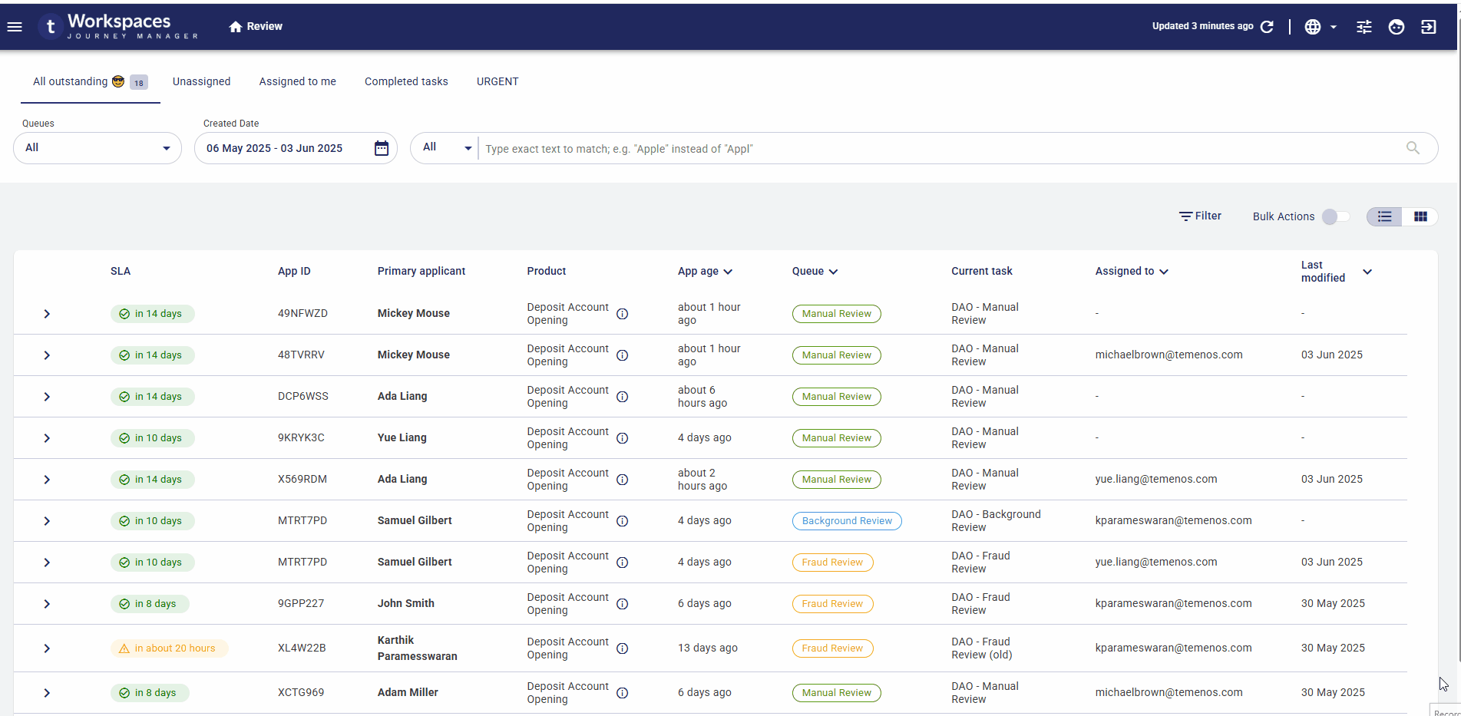Sort by Assigned to column
1461x716 pixels.
[x=1132, y=271]
